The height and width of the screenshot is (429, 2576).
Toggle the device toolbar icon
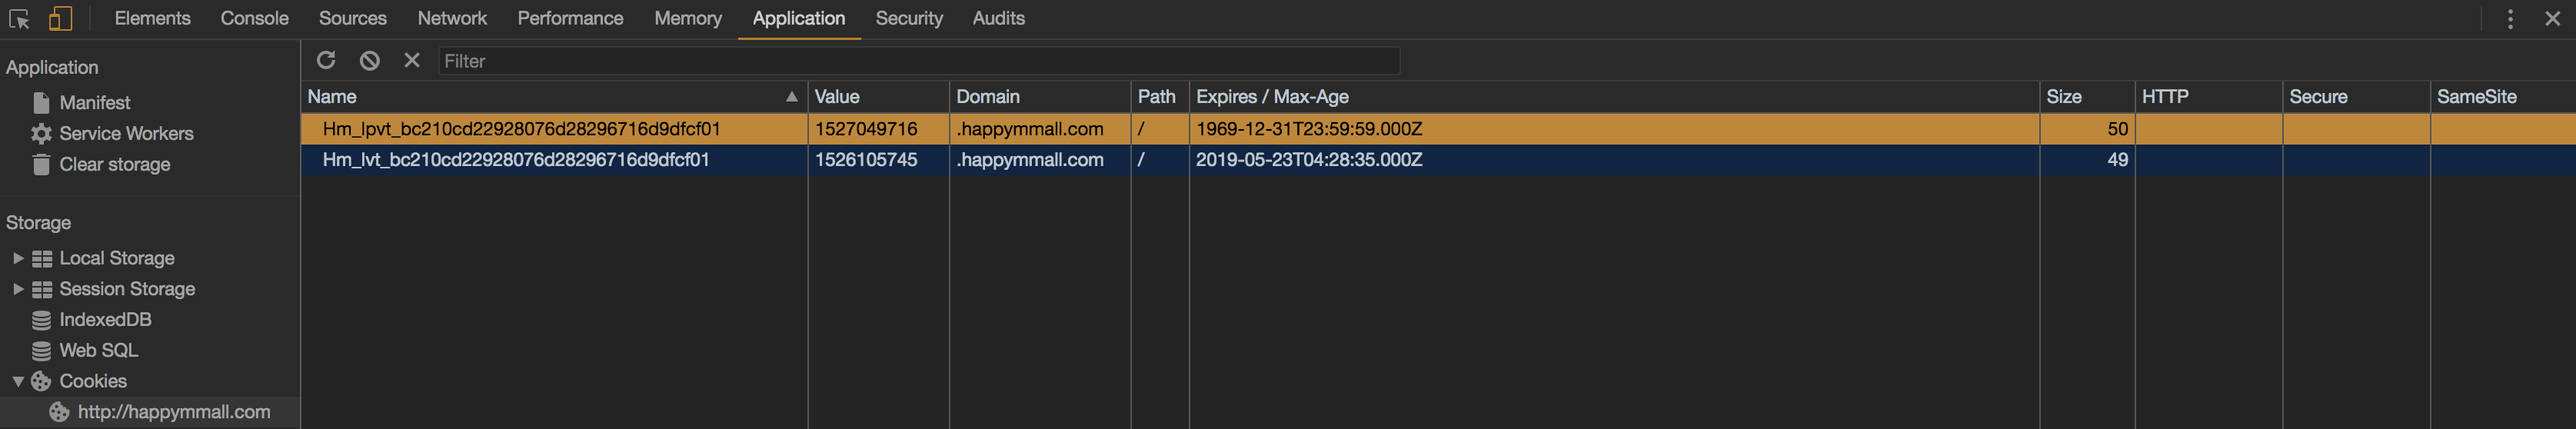[x=60, y=19]
